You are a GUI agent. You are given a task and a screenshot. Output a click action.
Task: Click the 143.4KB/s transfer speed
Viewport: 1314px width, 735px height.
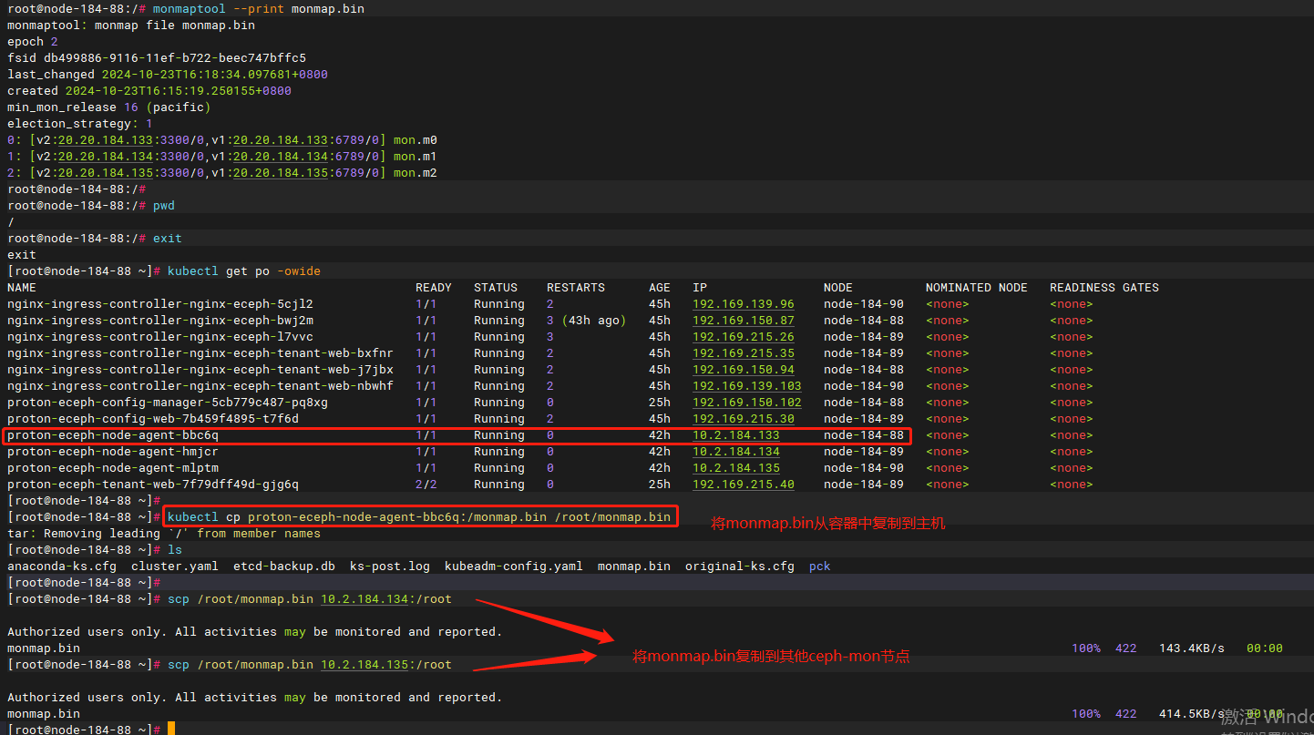[1192, 648]
